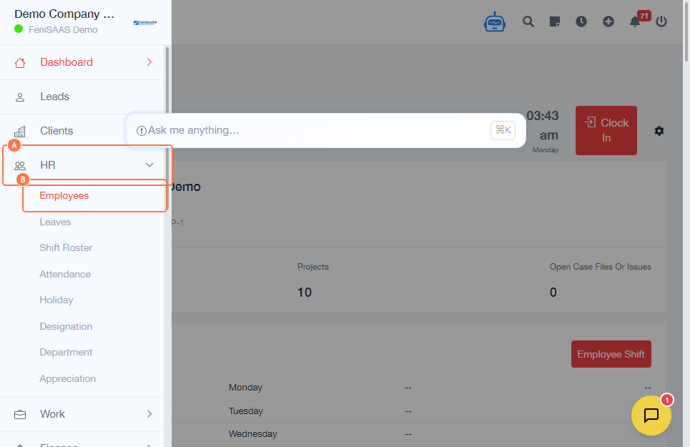
Task: Select Employees under HR
Action: click(x=64, y=196)
